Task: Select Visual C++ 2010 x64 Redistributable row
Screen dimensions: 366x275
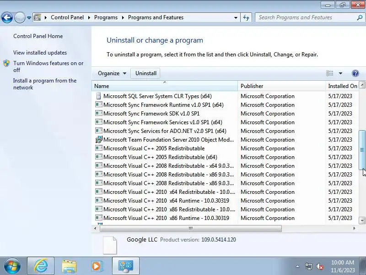Action: click(x=225, y=192)
